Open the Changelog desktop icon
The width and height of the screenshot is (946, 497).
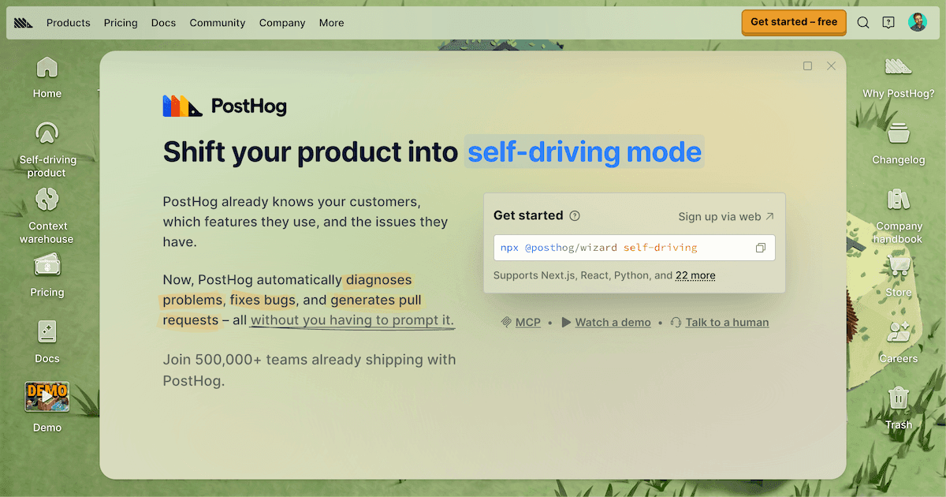[x=898, y=144]
